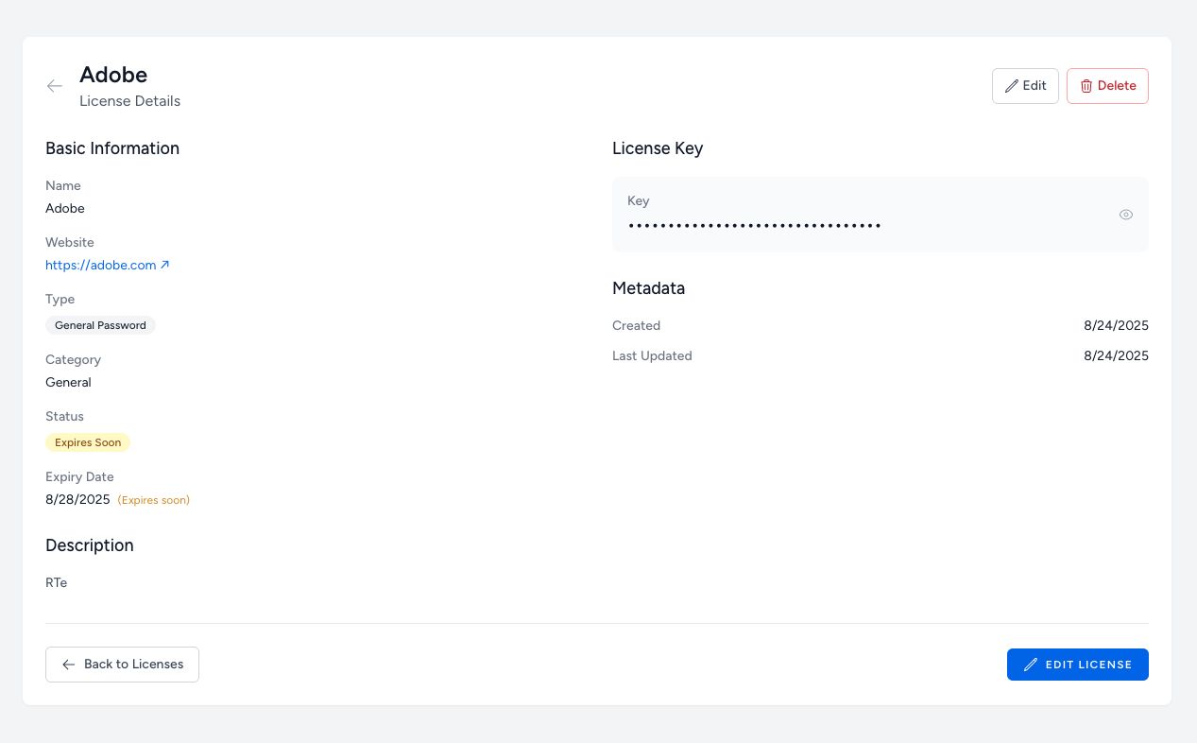Click the Category value General
The width and height of the screenshot is (1197, 743).
tap(68, 382)
